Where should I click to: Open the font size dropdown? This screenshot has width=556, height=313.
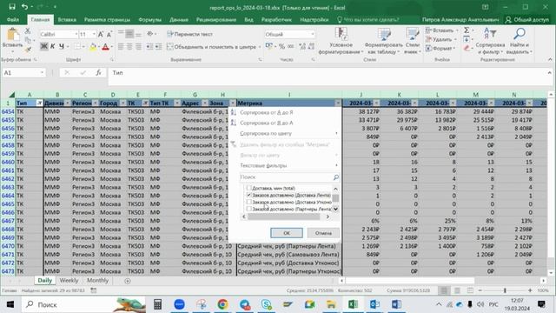[94, 35]
